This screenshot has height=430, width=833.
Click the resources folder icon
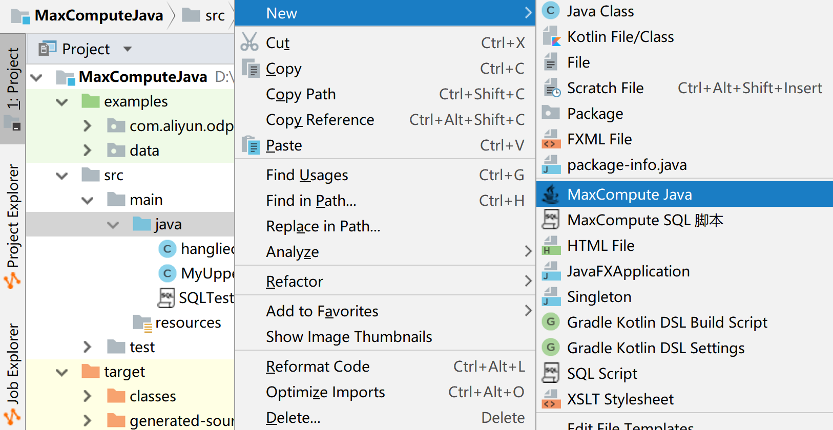[142, 323]
